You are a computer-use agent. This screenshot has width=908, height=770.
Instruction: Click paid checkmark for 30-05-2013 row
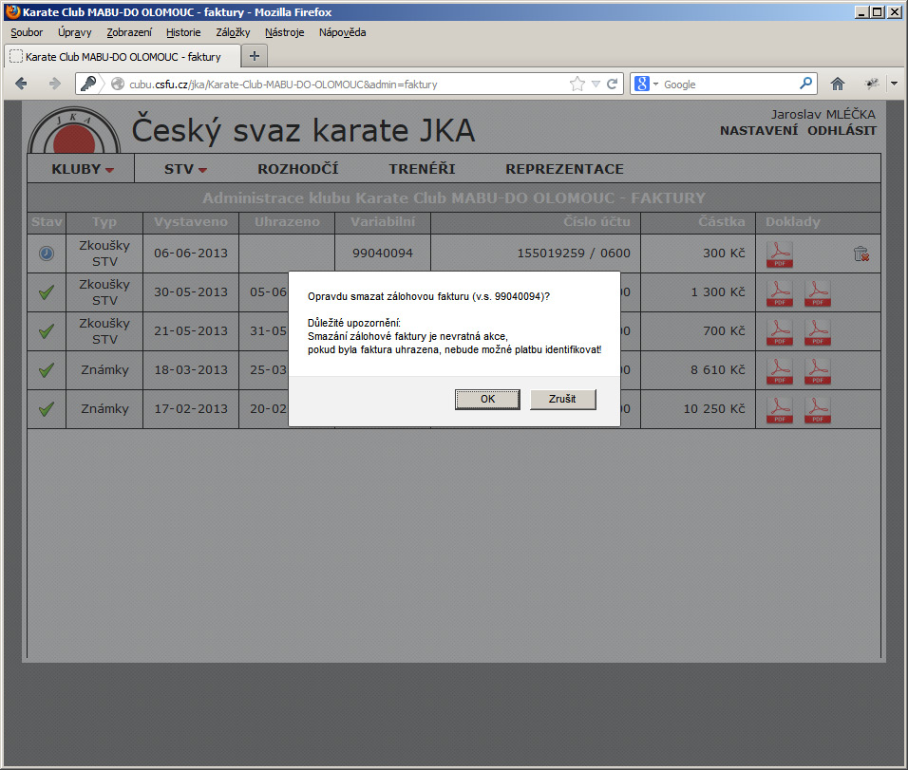click(47, 292)
